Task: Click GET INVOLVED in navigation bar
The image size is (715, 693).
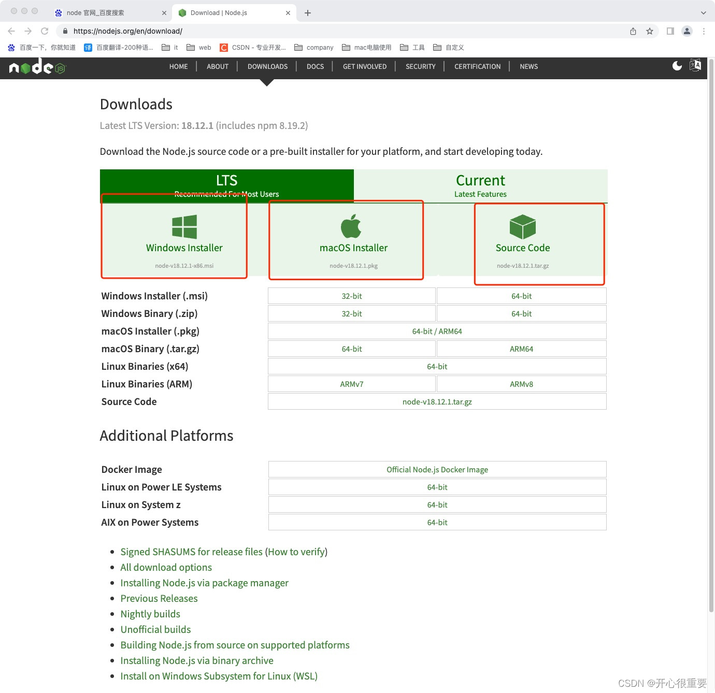Action: point(365,66)
